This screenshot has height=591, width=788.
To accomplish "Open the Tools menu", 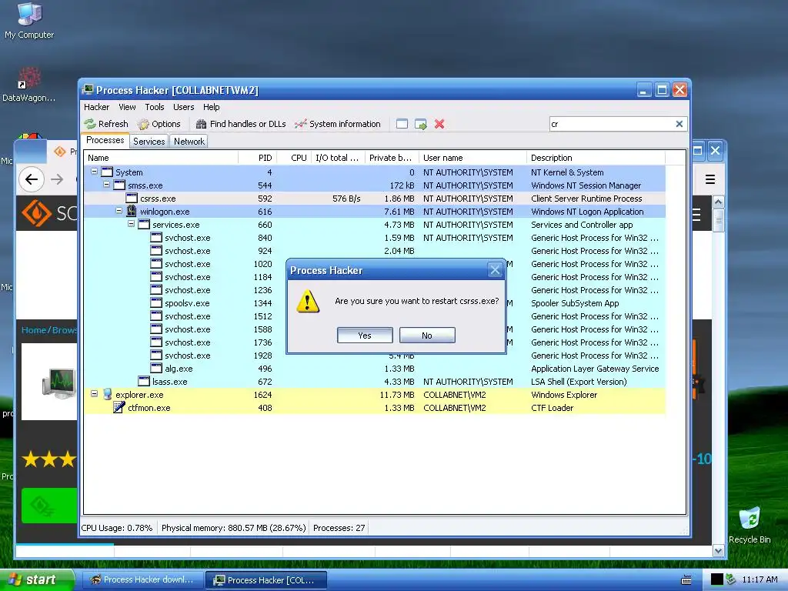I will click(x=155, y=107).
